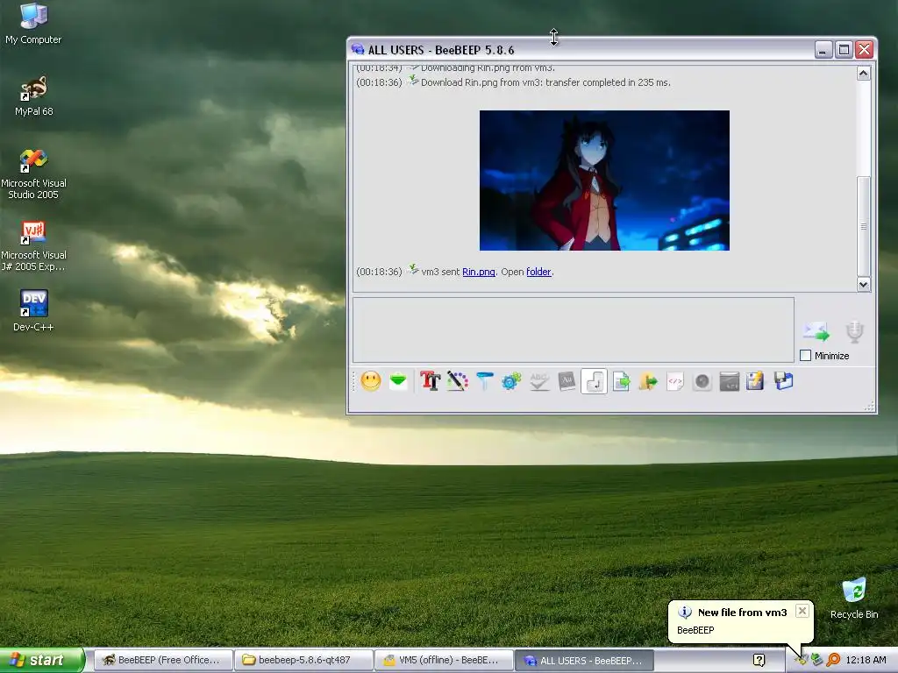The image size is (898, 673).
Task: Select Microsoft Visual J# 2005 shortcut
Action: coord(33,245)
